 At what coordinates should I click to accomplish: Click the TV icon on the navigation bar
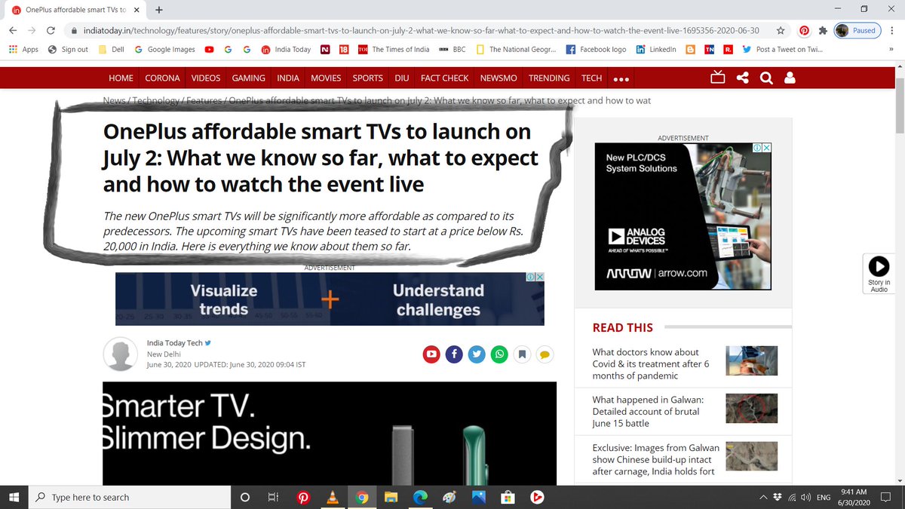click(x=717, y=77)
